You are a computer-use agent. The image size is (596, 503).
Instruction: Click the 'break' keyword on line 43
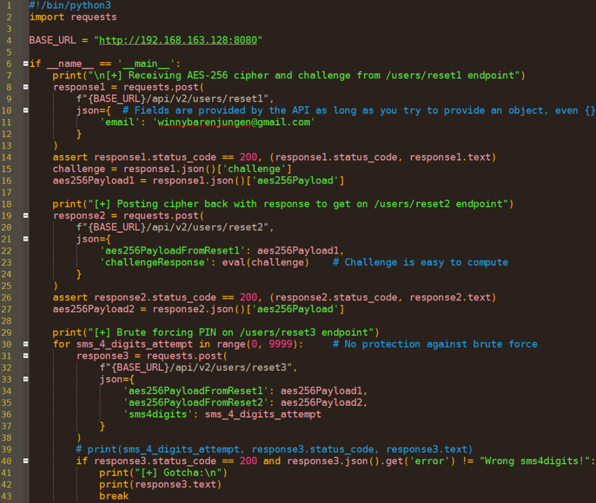pyautogui.click(x=114, y=496)
